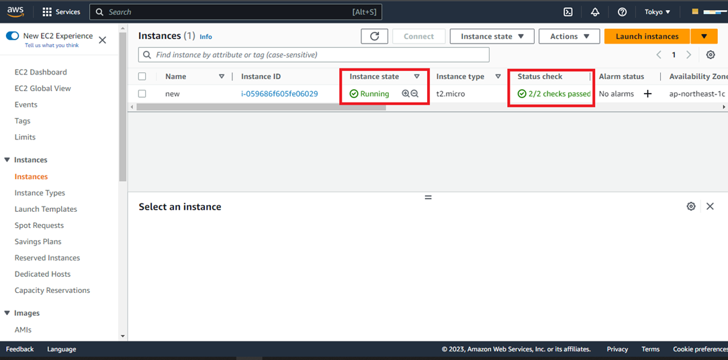Viewport: 728px width, 360px height.
Task: Open the help question mark icon
Action: pyautogui.click(x=622, y=12)
